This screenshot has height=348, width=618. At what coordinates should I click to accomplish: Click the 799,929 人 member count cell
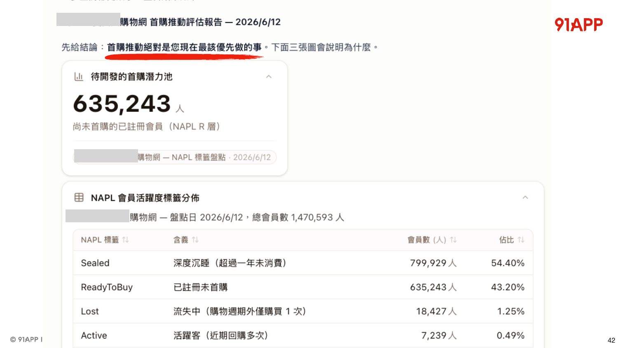tap(433, 263)
